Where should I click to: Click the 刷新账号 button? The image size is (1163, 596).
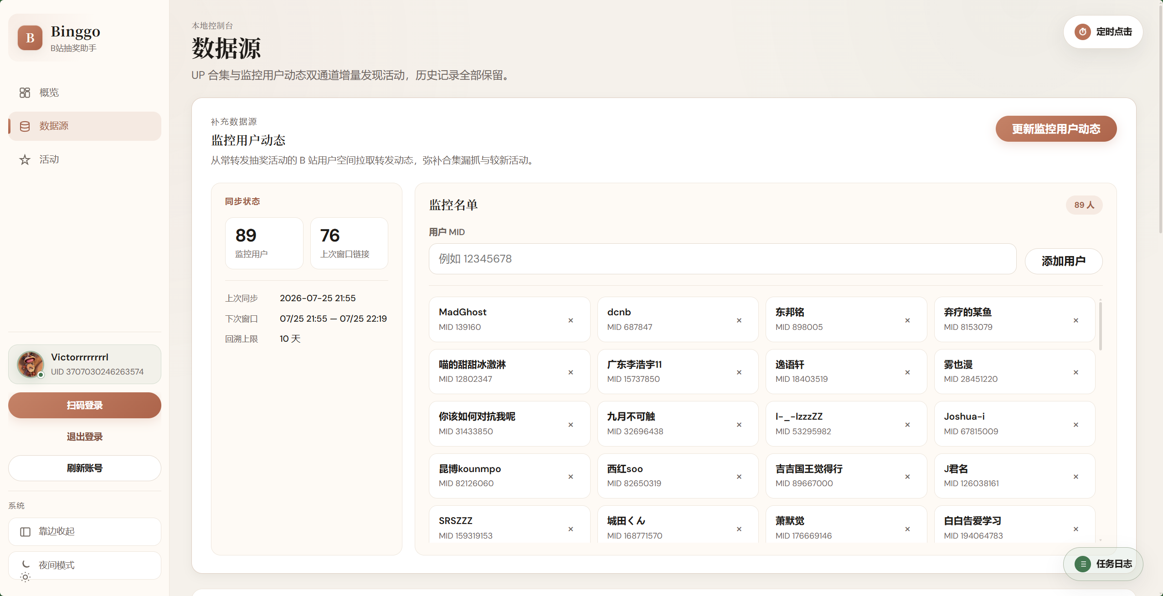85,468
